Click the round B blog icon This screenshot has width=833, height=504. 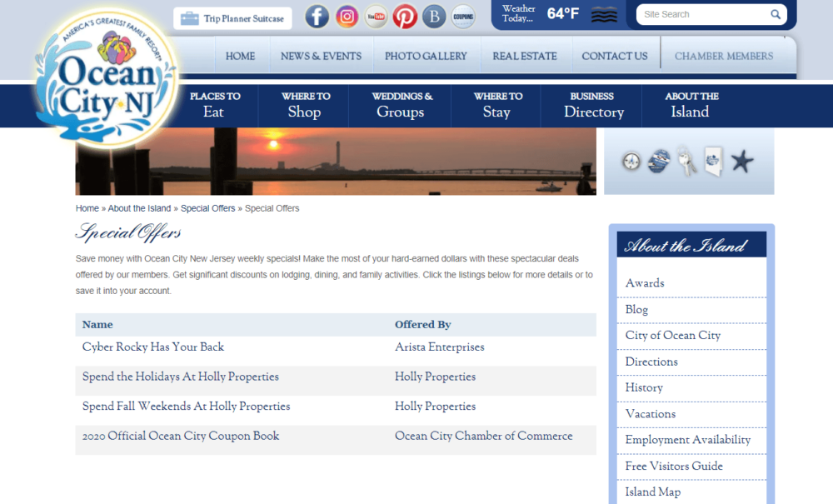click(434, 16)
